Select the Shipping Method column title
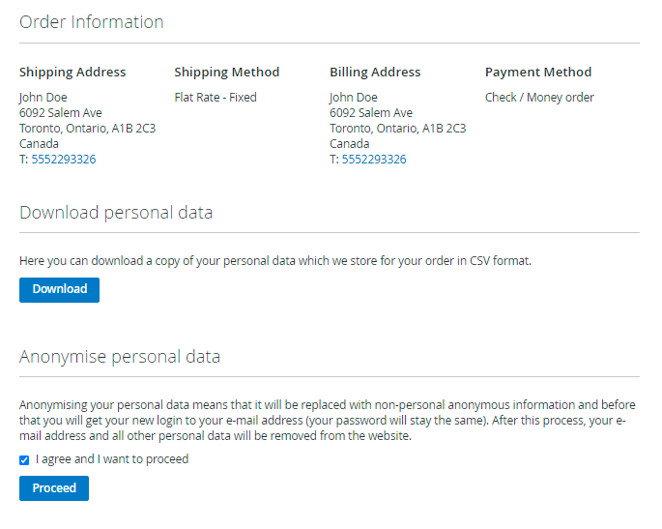 pyautogui.click(x=226, y=73)
